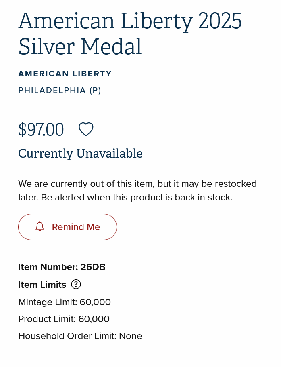281x367 pixels.
Task: Click the Philadelphia (P) mint label
Action: pos(60,90)
